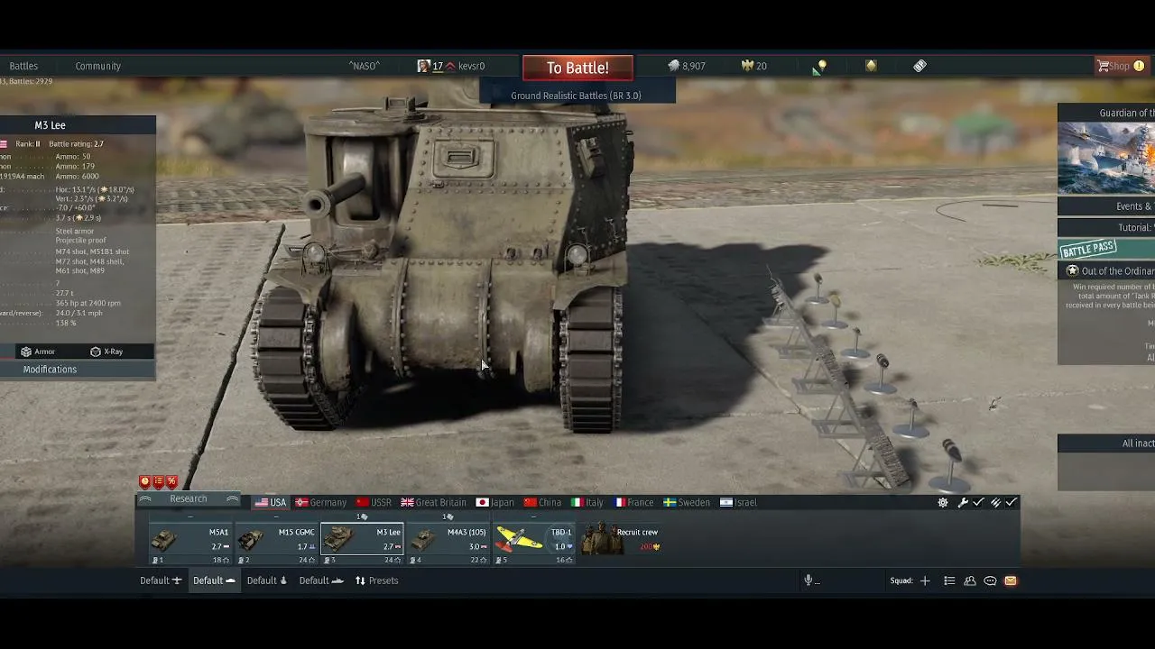Toggle the voice chat microphone
Viewport: 1155px width, 649px height.
pyautogui.click(x=809, y=580)
